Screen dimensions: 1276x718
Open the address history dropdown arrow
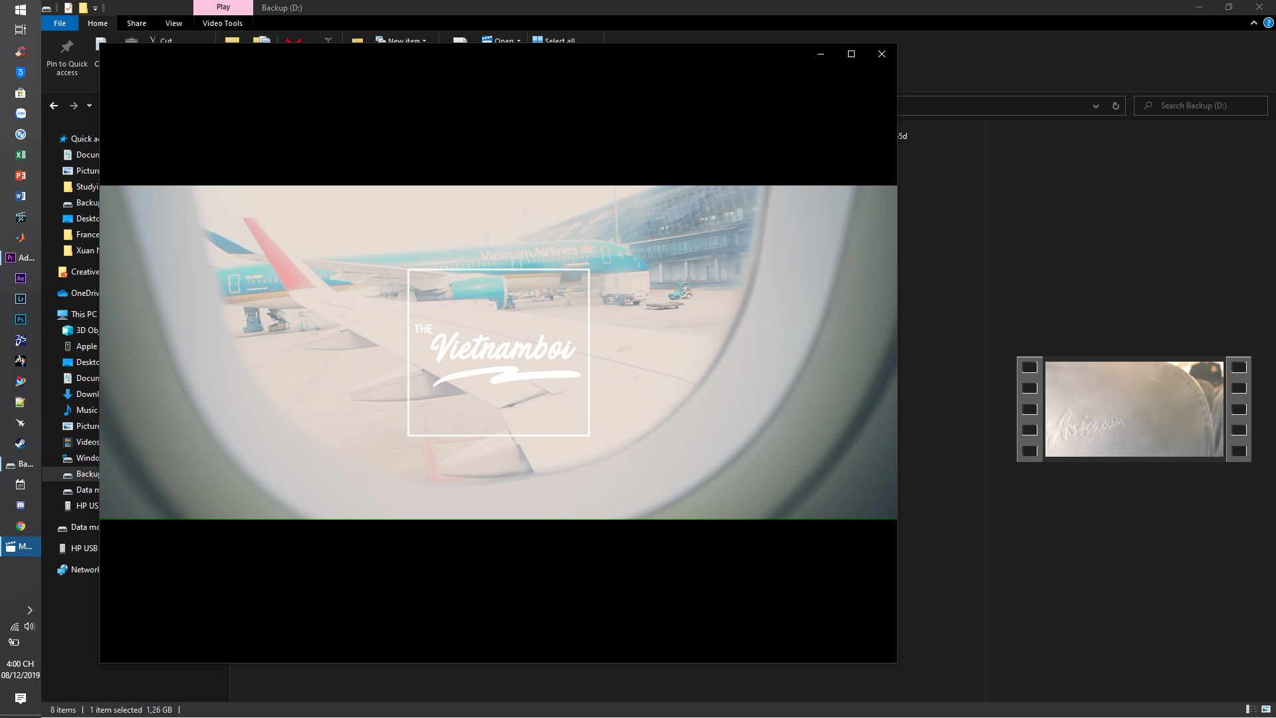pos(1095,106)
